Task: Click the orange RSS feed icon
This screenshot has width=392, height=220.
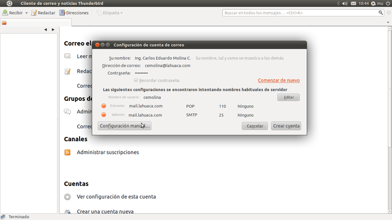Action: tap(67, 152)
